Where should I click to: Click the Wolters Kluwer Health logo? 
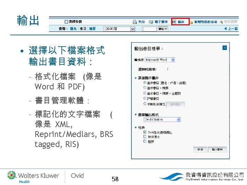(x=33, y=177)
